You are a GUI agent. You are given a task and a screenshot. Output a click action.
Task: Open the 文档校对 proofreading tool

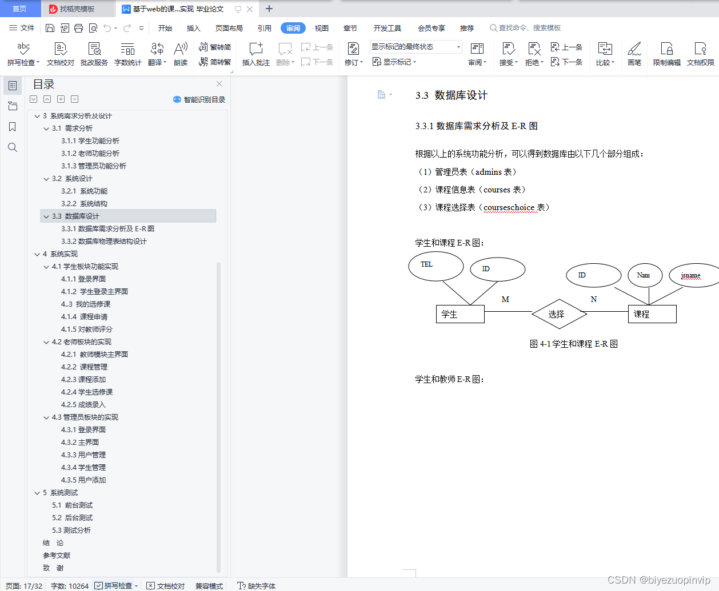60,54
